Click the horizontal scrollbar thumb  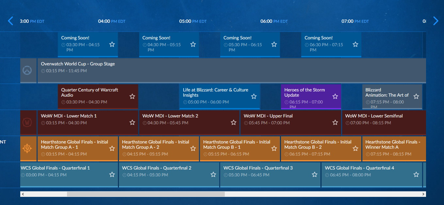pyautogui.click(x=146, y=194)
